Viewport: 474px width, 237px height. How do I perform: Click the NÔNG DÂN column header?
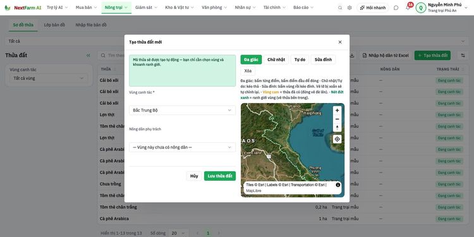point(390,70)
